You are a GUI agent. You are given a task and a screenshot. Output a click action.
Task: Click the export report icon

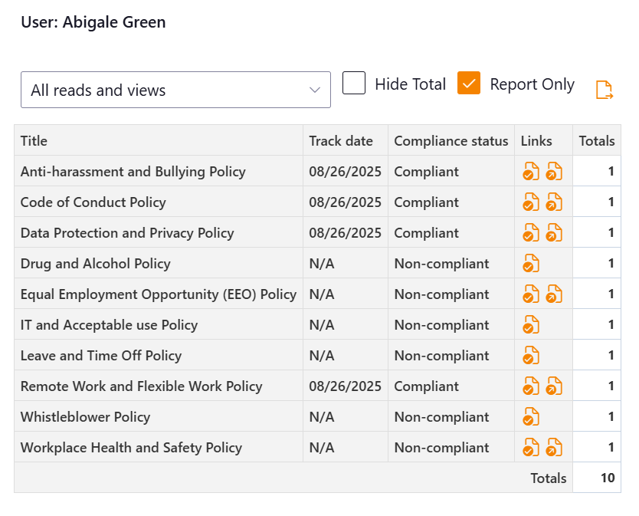[x=605, y=90]
